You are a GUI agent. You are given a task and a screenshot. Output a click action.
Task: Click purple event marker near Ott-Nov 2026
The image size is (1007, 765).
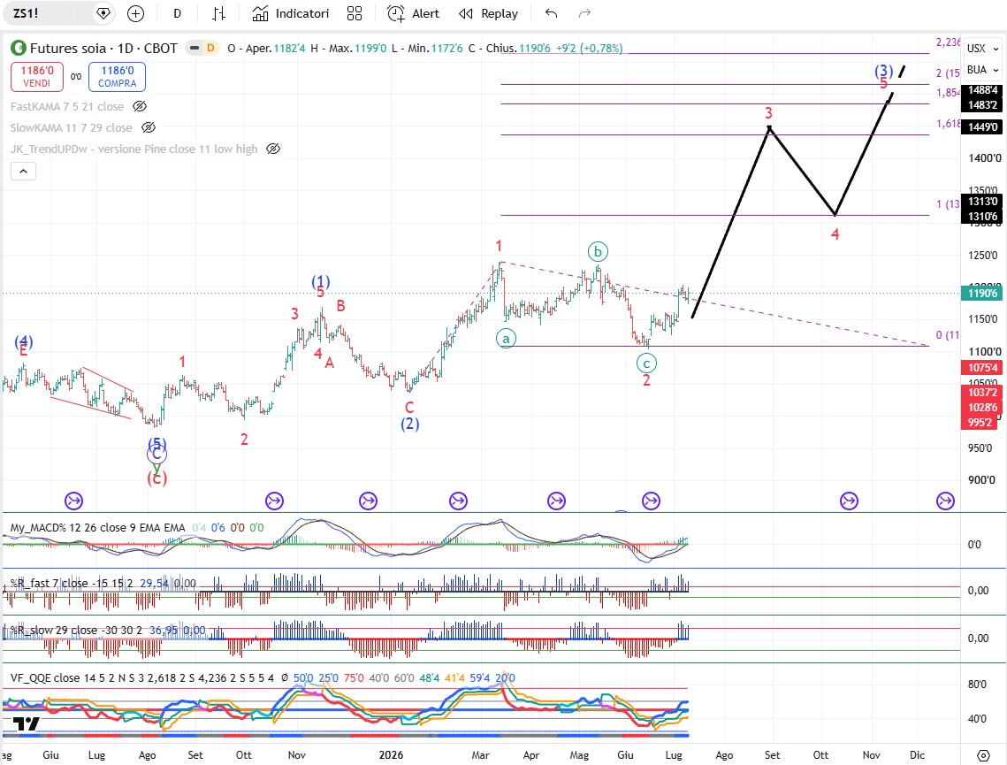point(849,501)
